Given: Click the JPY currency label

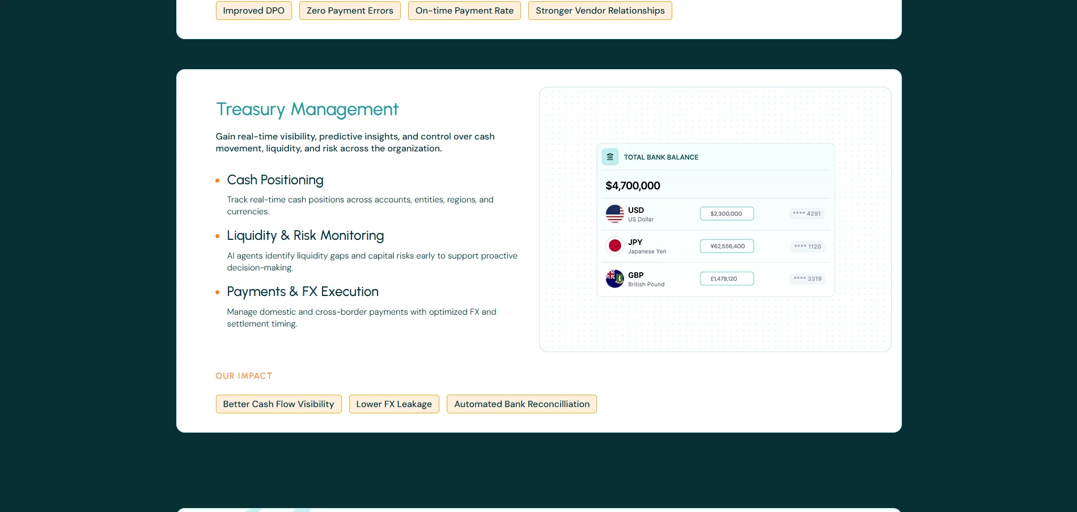Looking at the screenshot, I should 635,243.
